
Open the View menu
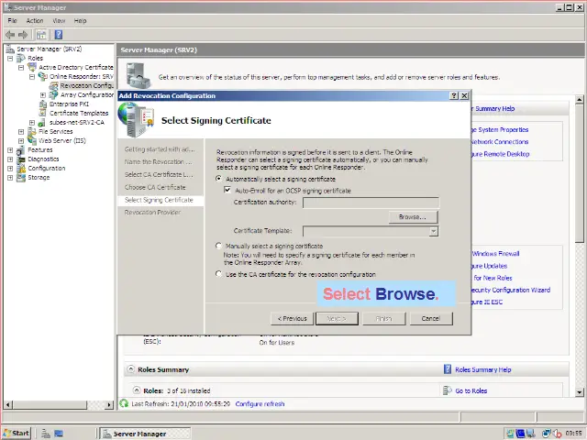pyautogui.click(x=59, y=20)
